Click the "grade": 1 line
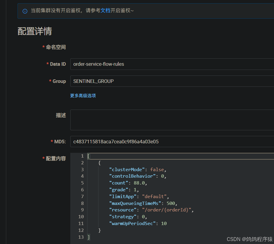The width and height of the screenshot is (274, 244). click(124, 190)
